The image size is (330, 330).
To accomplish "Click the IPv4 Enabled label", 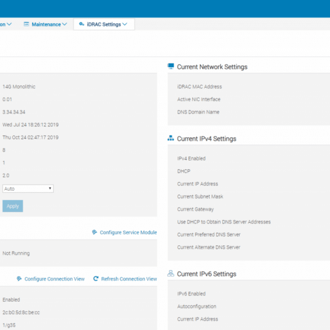I will click(x=191, y=159).
